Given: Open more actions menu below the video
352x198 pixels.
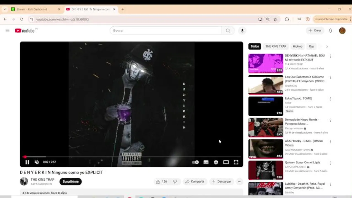Looking at the screenshot, I should 240,182.
